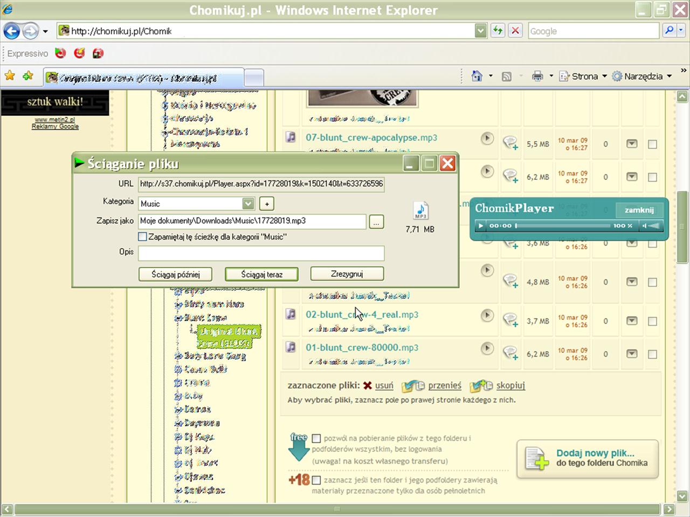
Task: Show more command bar items via chevron
Action: tap(684, 71)
